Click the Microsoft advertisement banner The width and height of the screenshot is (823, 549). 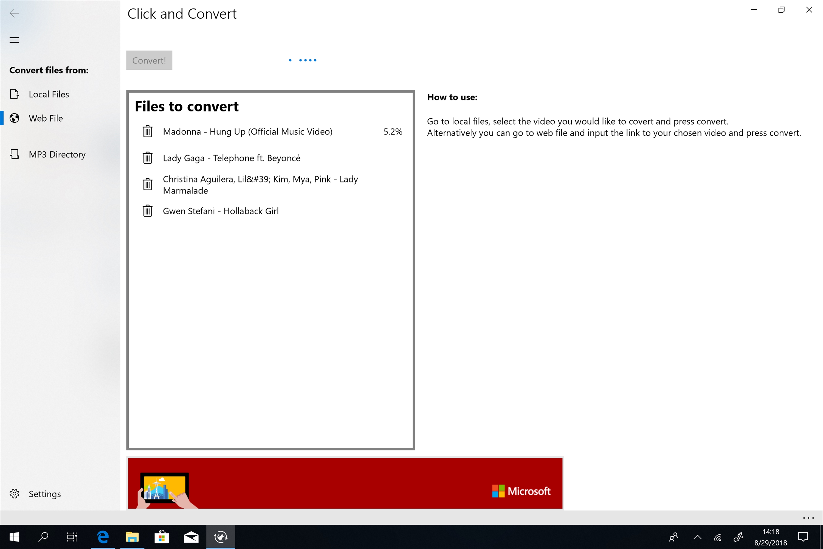(345, 483)
